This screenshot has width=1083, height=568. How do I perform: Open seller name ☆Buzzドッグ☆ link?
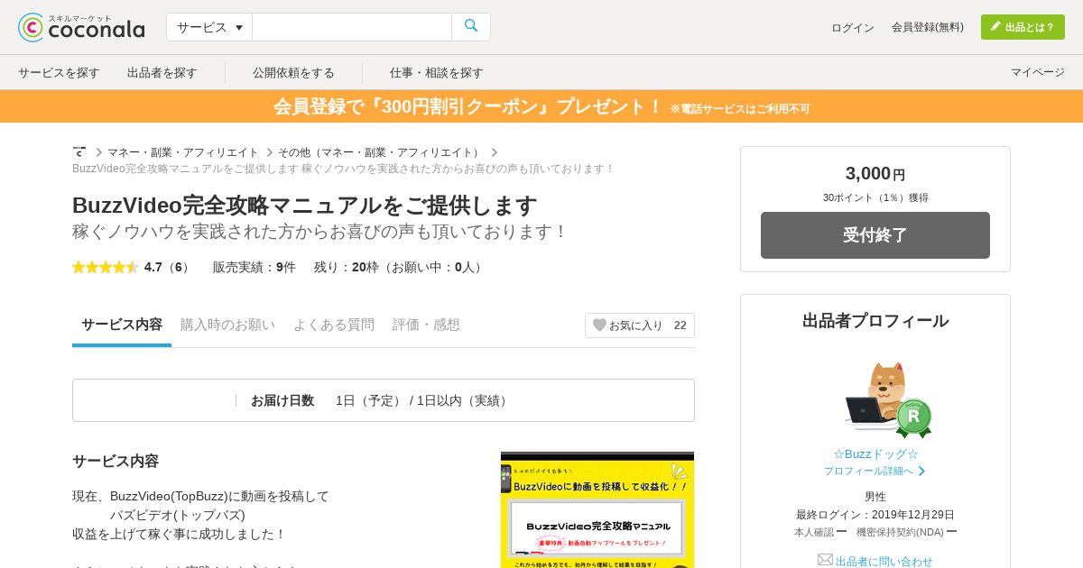pyautogui.click(x=875, y=453)
